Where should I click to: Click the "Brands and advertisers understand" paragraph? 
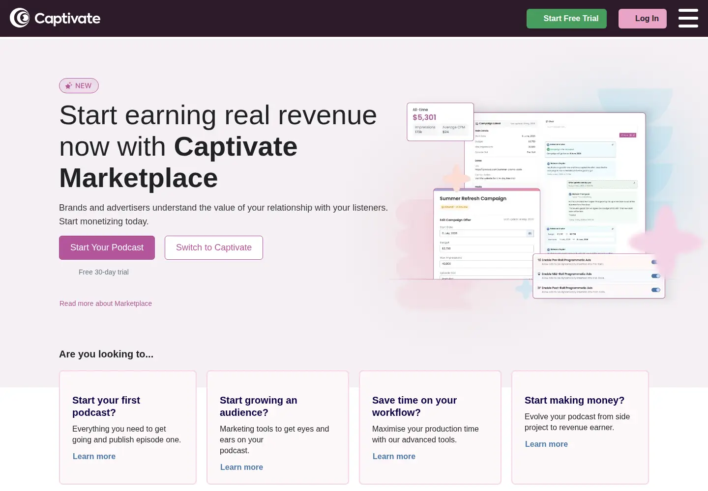pyautogui.click(x=224, y=215)
